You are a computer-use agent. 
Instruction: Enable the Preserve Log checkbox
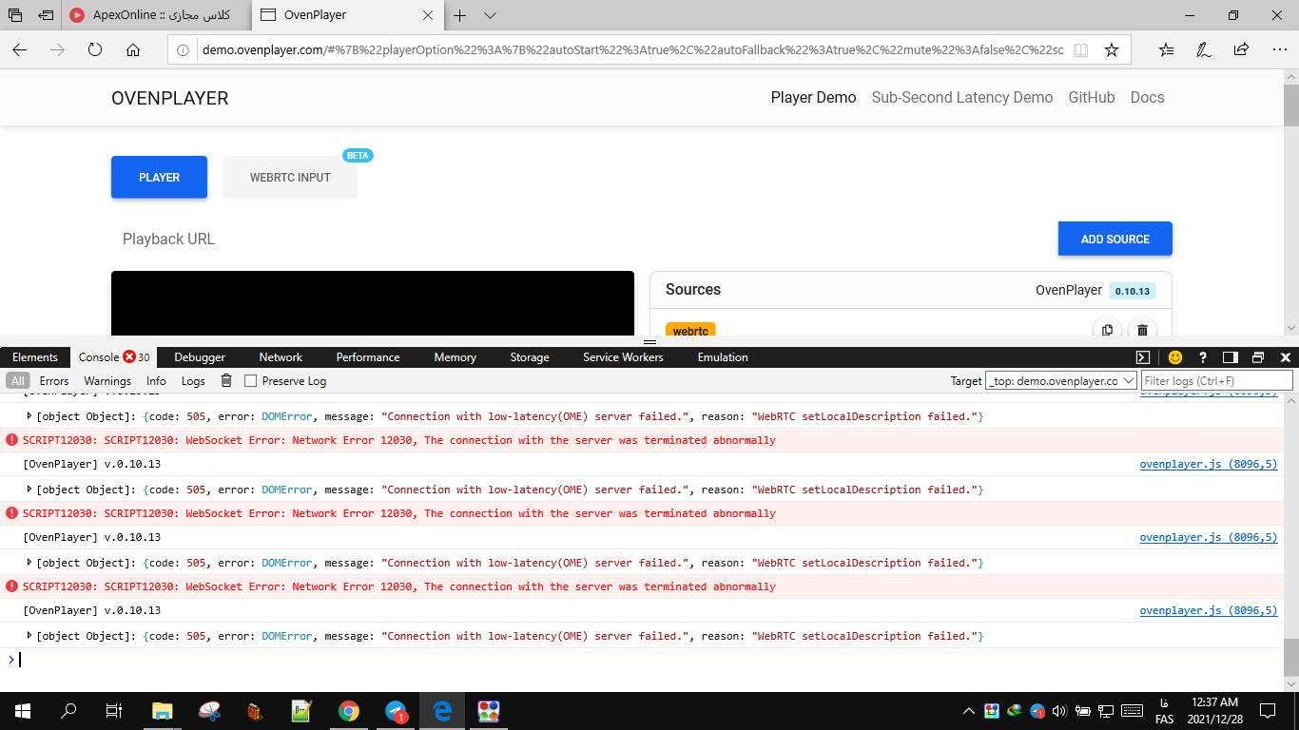coord(250,380)
